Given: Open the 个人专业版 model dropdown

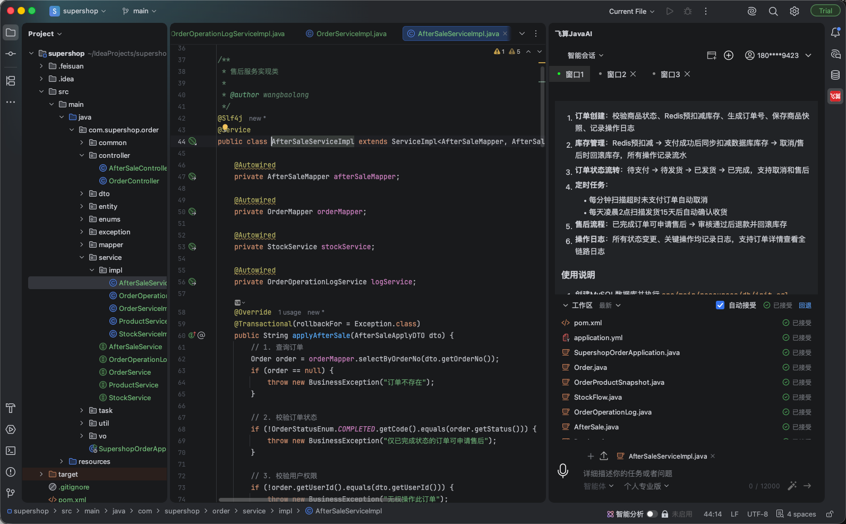Looking at the screenshot, I should pos(646,486).
